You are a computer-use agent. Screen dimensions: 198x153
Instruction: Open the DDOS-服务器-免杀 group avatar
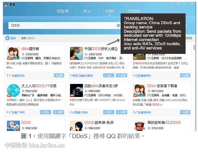click(76, 126)
